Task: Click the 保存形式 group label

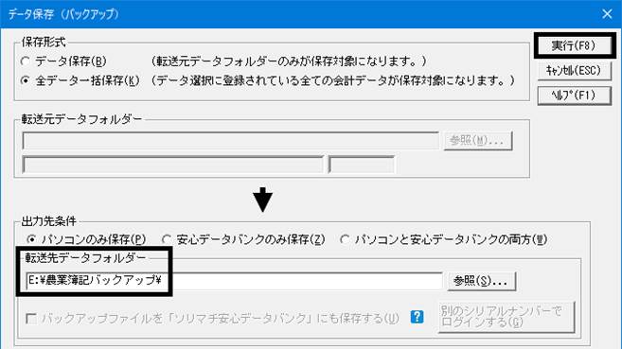Action: click(x=44, y=42)
